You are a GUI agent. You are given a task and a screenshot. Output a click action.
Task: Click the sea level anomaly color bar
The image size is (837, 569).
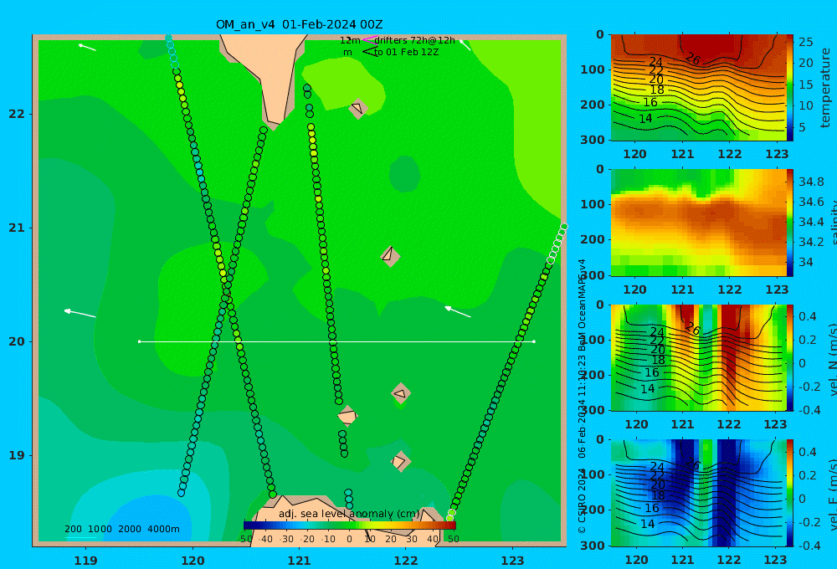350,525
